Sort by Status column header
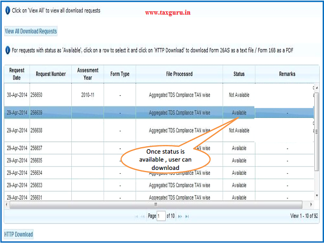324x243 pixels. 239,74
